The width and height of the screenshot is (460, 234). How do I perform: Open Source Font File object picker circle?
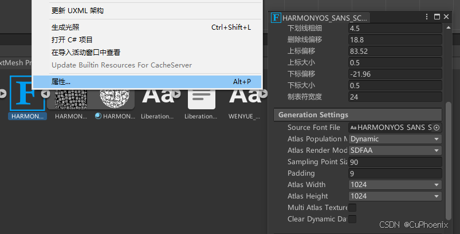coord(437,128)
